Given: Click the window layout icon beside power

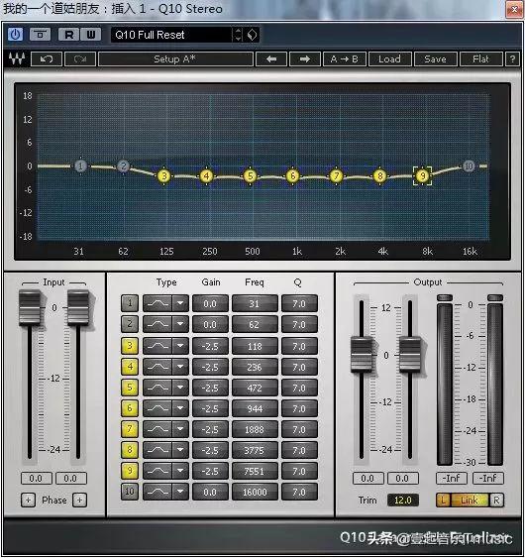Looking at the screenshot, I should (x=40, y=35).
